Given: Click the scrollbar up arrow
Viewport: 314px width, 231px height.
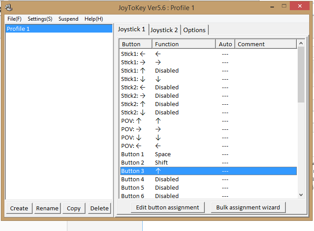Looking at the screenshot, I should point(301,43).
